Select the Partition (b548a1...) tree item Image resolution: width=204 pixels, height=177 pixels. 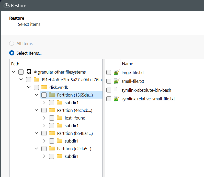pos(74,133)
